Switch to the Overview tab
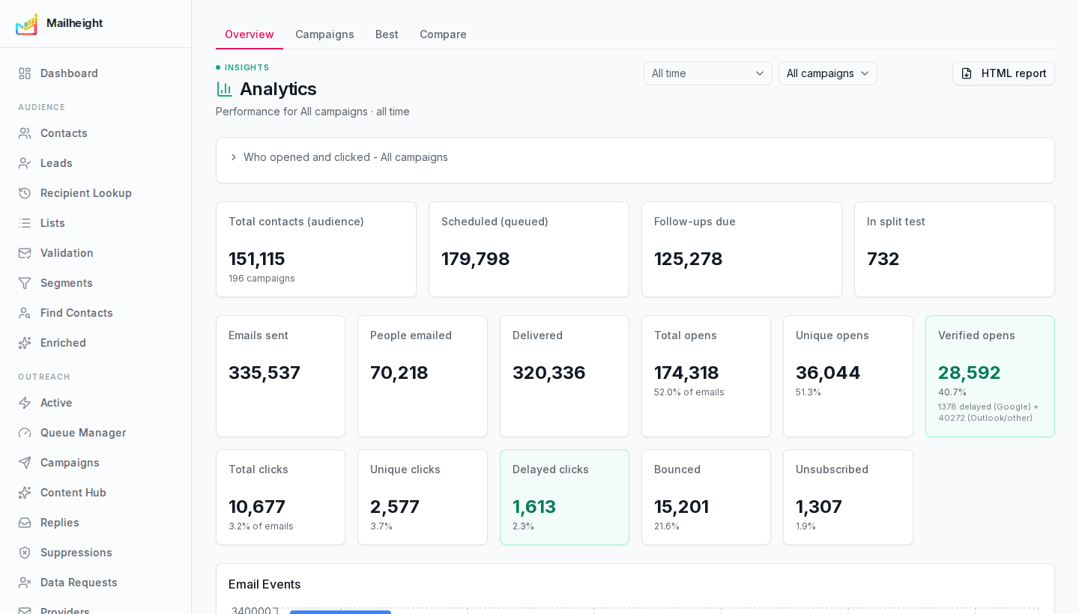1079x614 pixels. [x=250, y=34]
